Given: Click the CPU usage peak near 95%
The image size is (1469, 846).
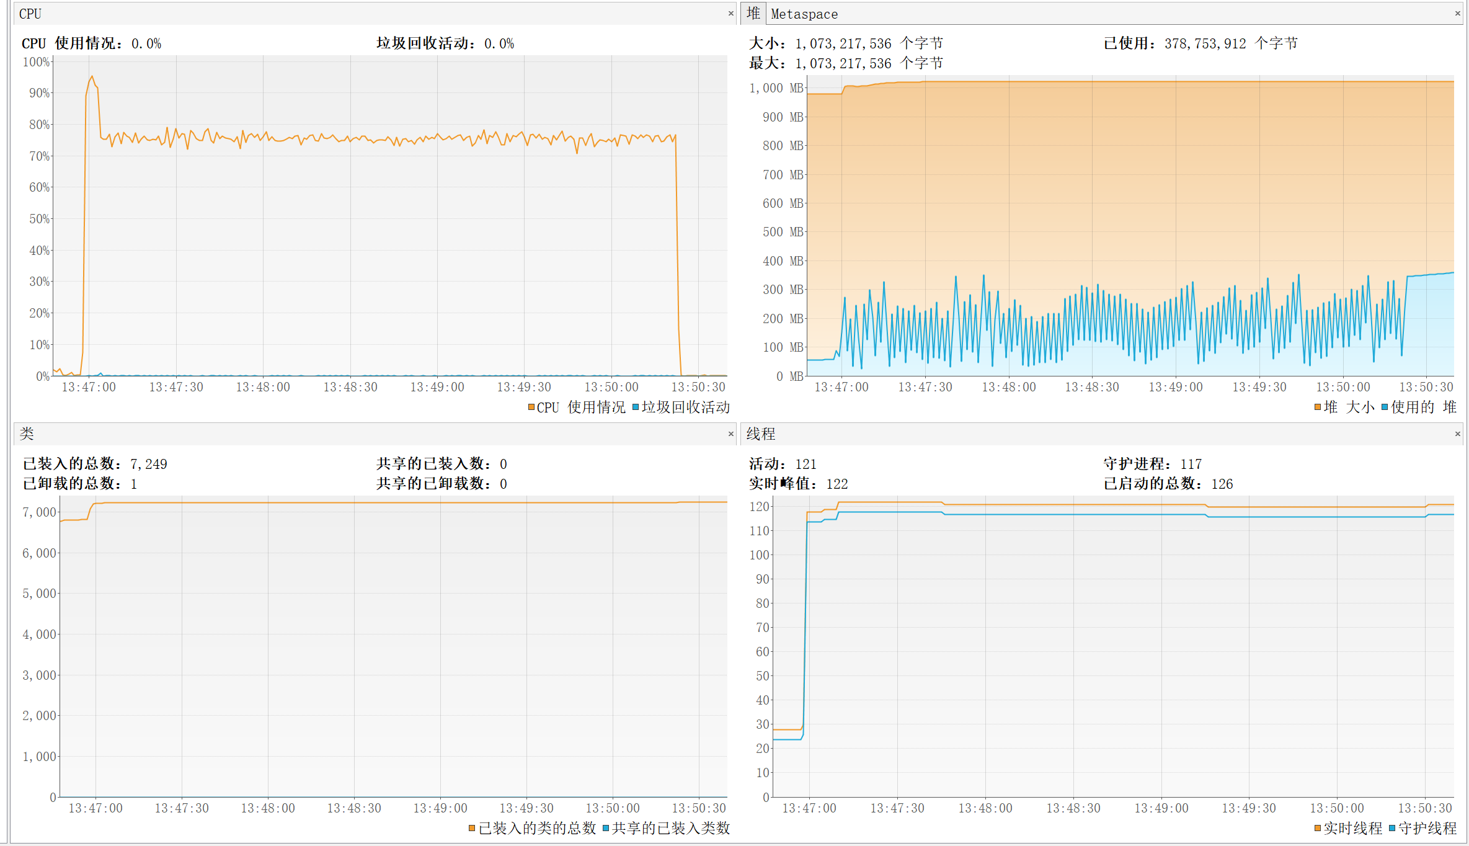Looking at the screenshot, I should [x=92, y=77].
